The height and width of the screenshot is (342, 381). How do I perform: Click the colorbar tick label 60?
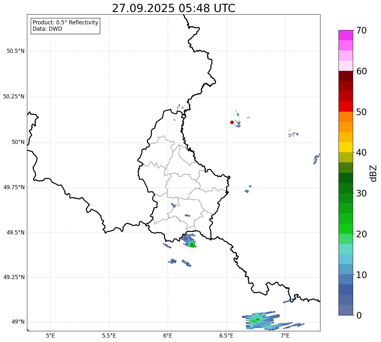pyautogui.click(x=361, y=72)
